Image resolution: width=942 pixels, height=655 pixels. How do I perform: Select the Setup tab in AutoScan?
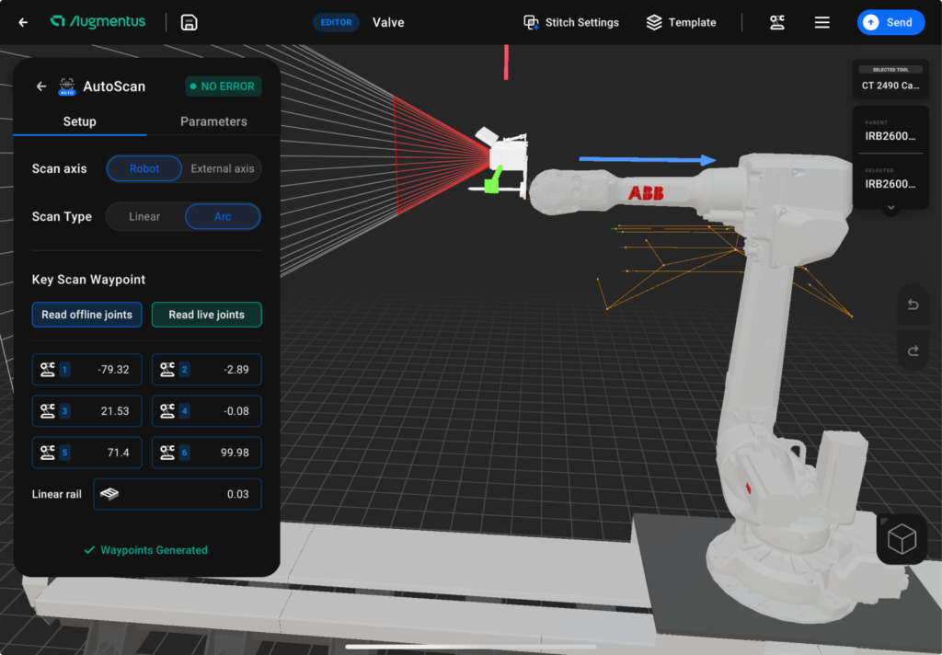point(79,121)
